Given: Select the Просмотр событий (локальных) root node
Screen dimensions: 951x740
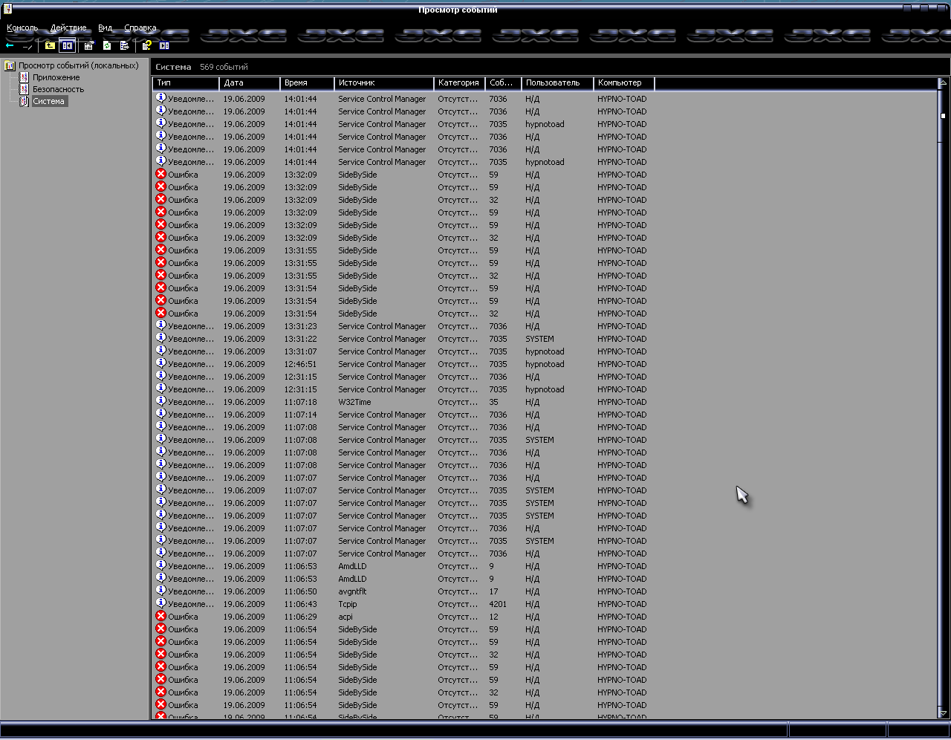Looking at the screenshot, I should pos(78,65).
